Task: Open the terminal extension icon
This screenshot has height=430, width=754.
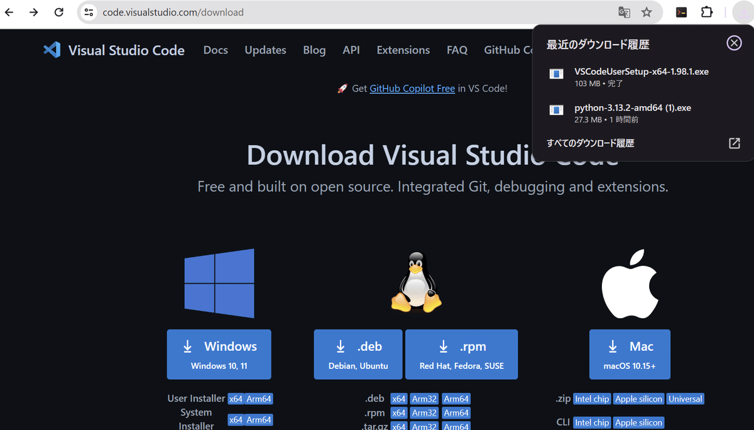Action: tap(681, 12)
